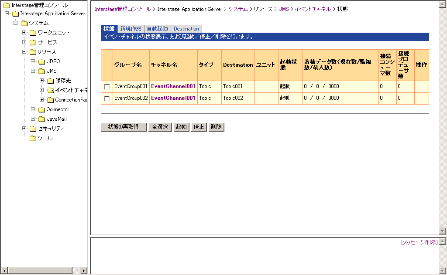The height and width of the screenshot is (275, 447).
Task: Expand the JavaMail tree node
Action: point(33,119)
